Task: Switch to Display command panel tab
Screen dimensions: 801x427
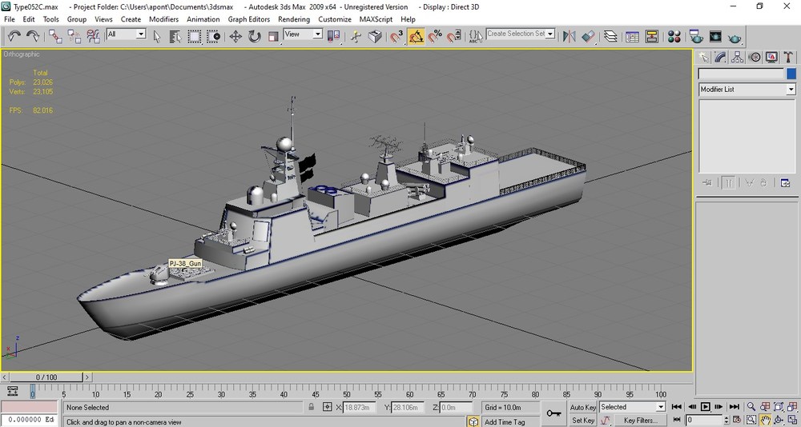Action: [771, 57]
